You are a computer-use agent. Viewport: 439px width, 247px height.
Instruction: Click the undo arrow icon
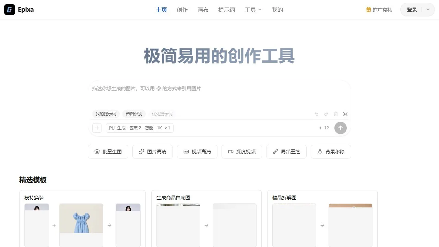click(x=317, y=114)
